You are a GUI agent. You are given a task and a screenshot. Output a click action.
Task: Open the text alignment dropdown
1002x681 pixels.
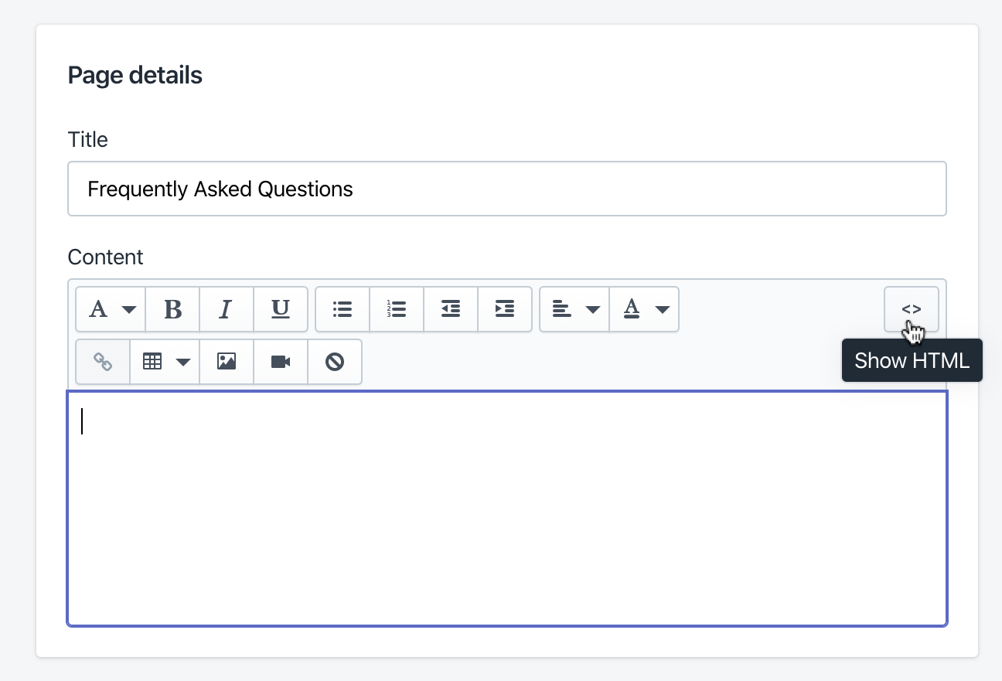click(x=574, y=309)
